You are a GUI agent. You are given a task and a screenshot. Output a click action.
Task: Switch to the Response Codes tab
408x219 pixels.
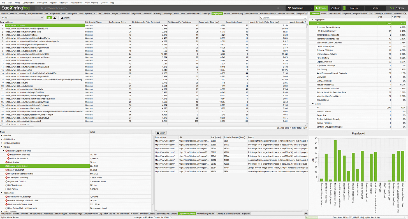pyautogui.click(x=35, y=13)
